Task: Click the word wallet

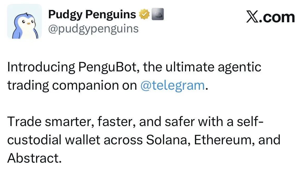Action: click(83, 140)
